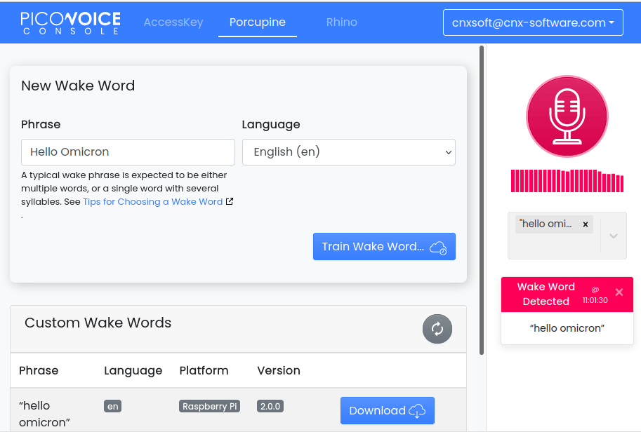Click the external-link icon after Tips link

[x=230, y=201]
